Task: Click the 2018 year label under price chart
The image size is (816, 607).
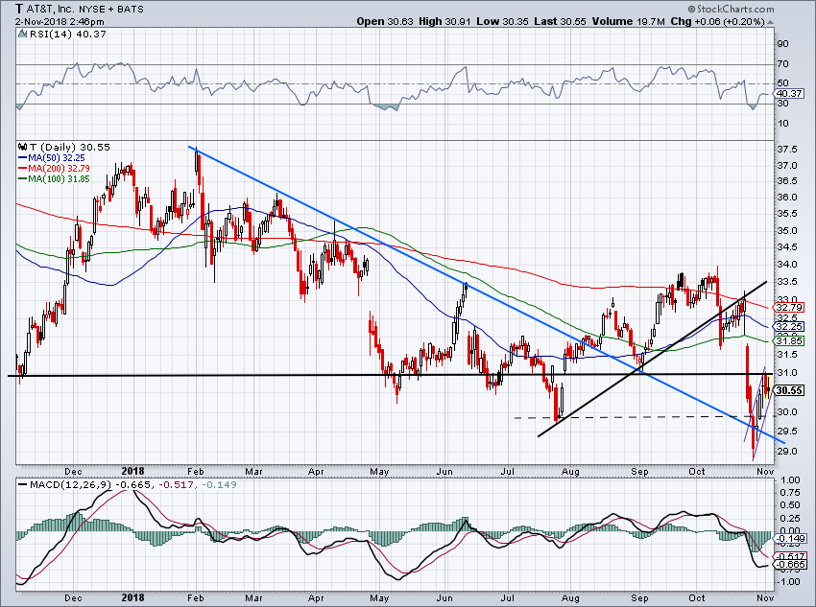Action: pyautogui.click(x=132, y=471)
